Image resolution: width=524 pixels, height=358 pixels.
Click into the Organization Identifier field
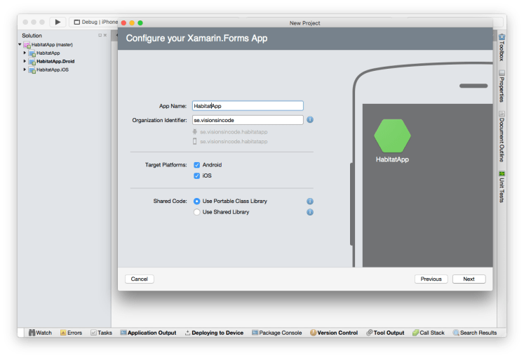coord(248,120)
